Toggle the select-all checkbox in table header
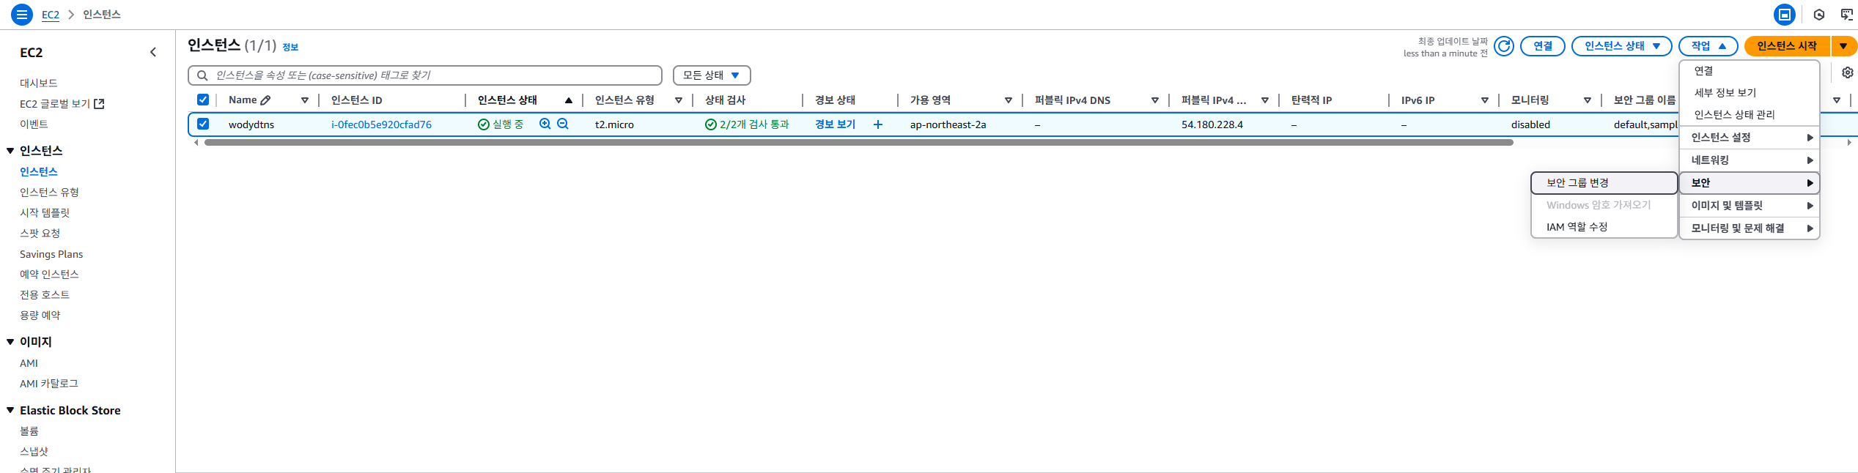 (203, 100)
